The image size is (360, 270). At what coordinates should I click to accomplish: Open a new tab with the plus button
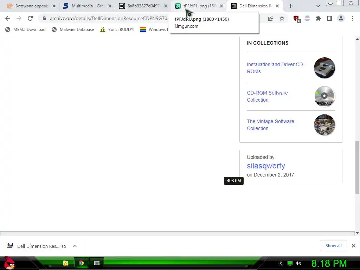(x=291, y=6)
